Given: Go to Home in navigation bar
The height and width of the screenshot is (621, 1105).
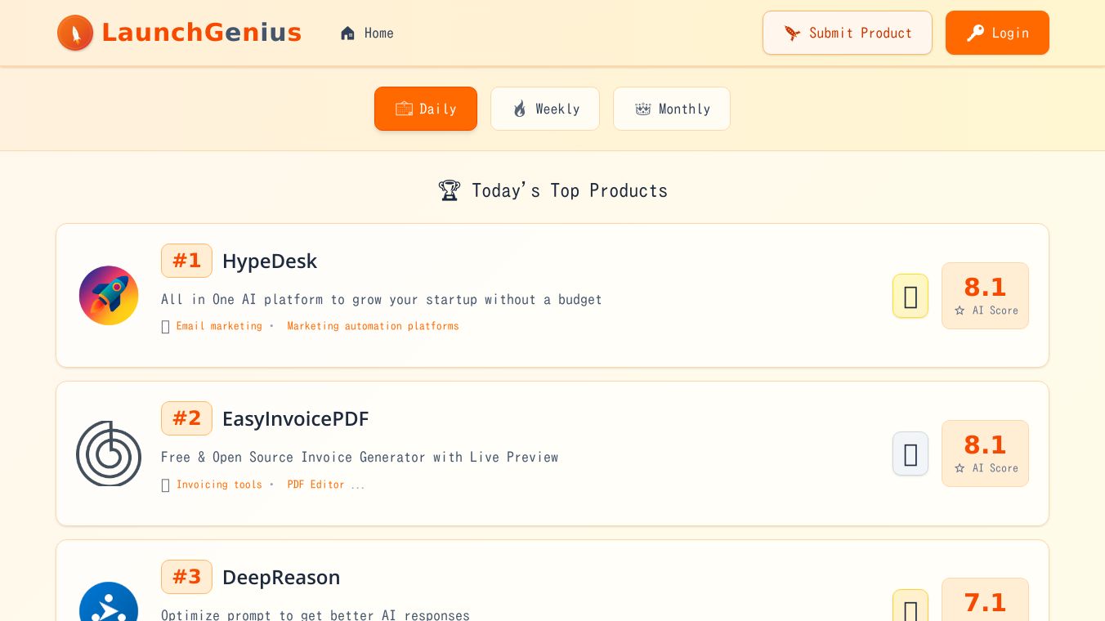Looking at the screenshot, I should pos(367,34).
